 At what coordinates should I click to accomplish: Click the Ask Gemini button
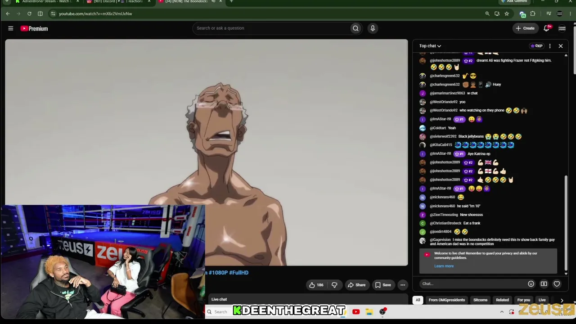514,1
